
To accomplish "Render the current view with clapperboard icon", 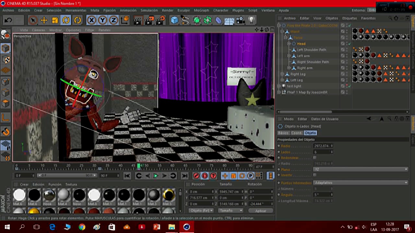I will [x=138, y=20].
